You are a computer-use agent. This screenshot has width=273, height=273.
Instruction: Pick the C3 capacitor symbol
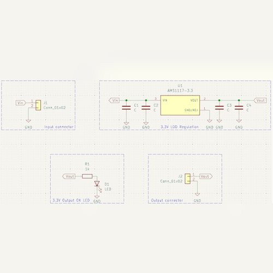(219, 108)
